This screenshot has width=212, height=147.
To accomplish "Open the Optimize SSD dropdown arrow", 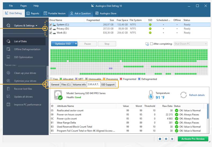I will click(76, 44).
